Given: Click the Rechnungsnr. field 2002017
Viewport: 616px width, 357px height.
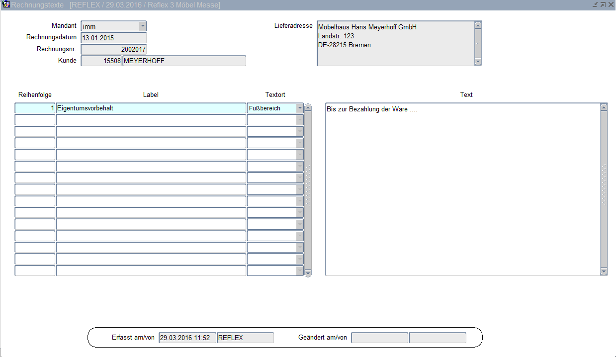Looking at the screenshot, I should click(x=113, y=49).
